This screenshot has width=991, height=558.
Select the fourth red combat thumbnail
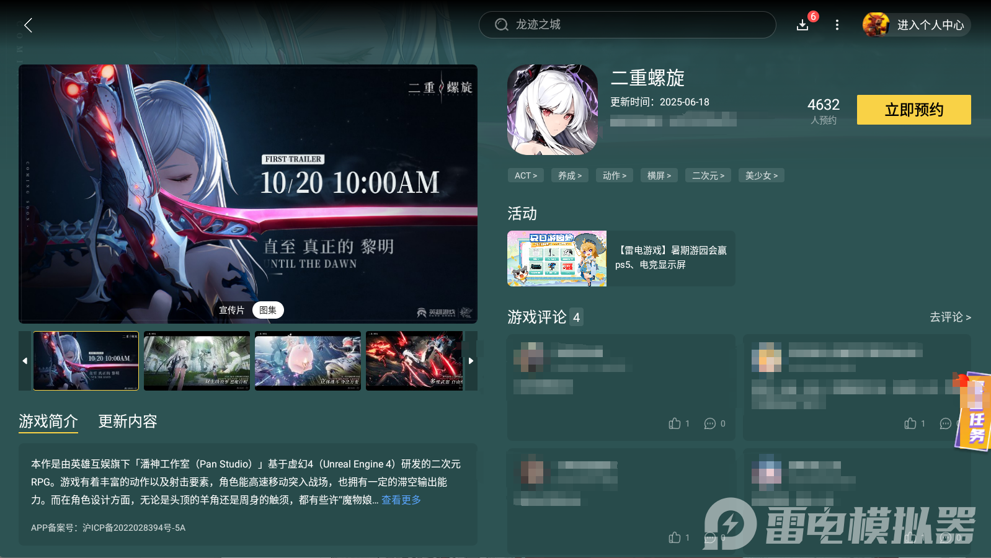[414, 361]
